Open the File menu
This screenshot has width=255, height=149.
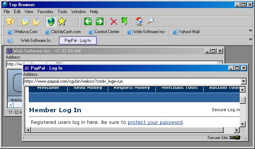[x=7, y=12]
